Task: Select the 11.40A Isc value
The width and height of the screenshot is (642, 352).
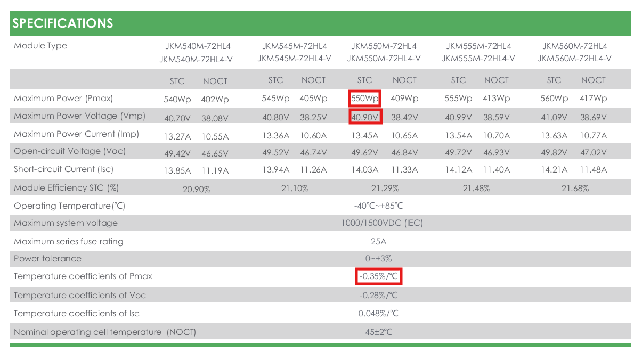Action: pyautogui.click(x=496, y=170)
